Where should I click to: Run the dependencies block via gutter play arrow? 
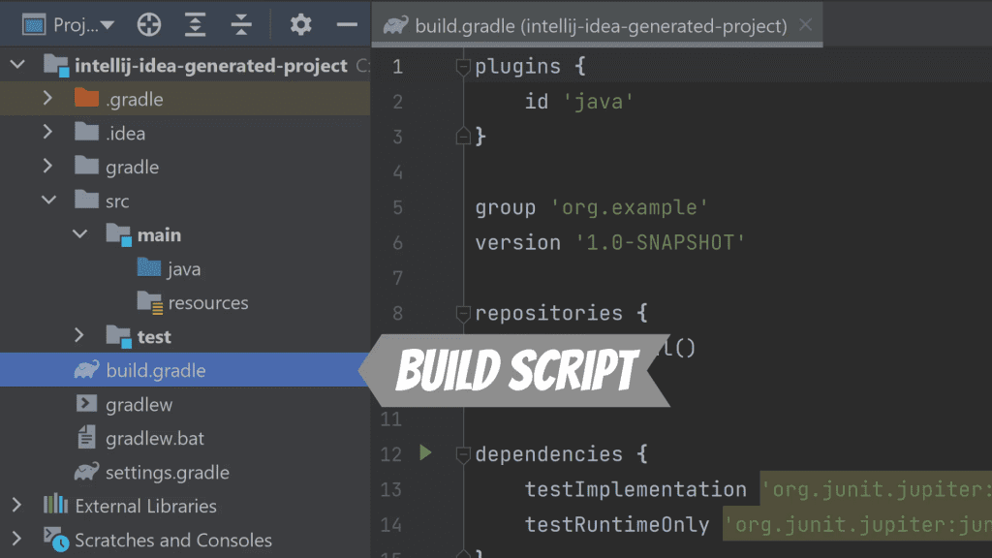423,452
